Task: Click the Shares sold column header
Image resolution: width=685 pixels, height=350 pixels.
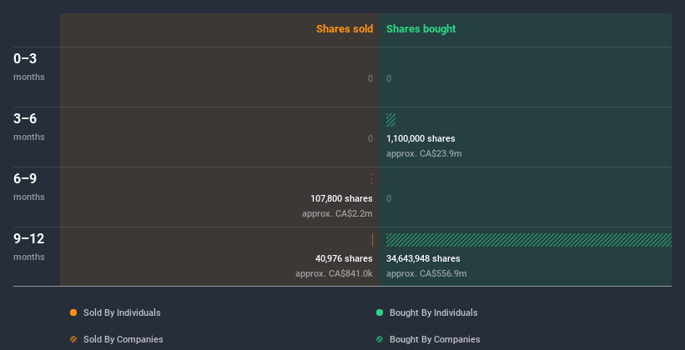Action: (345, 29)
